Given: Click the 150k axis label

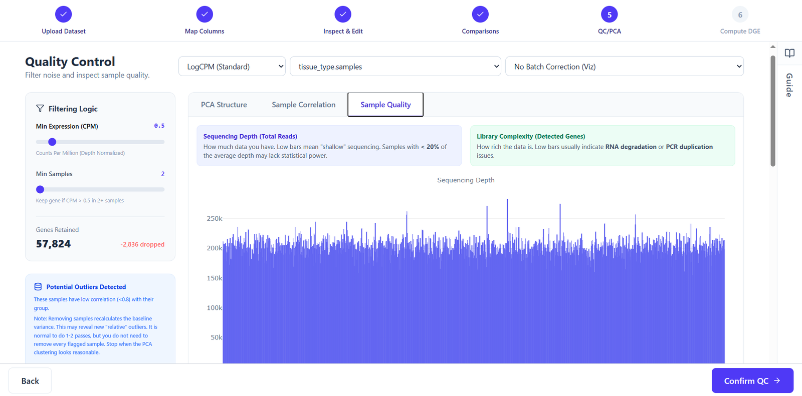Looking at the screenshot, I should (x=215, y=278).
